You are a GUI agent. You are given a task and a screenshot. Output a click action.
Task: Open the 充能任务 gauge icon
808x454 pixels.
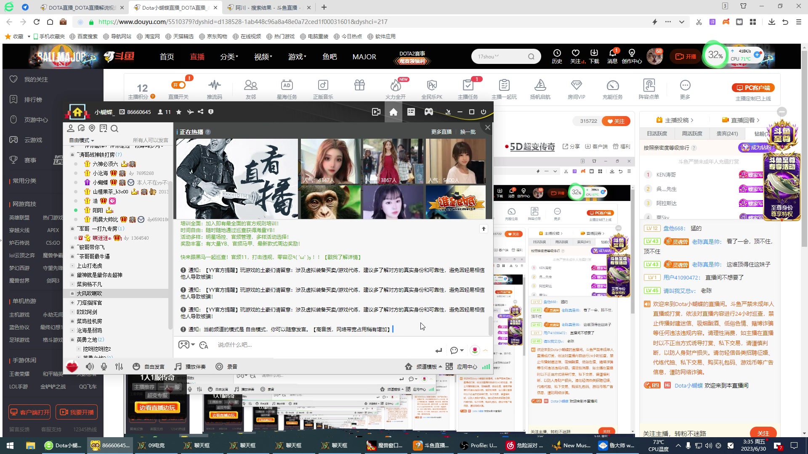point(613,85)
